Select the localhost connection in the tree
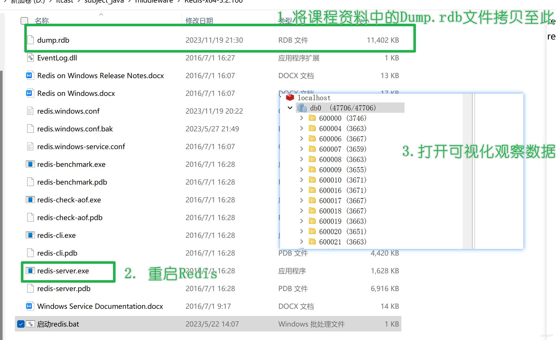Screen dimensions: 556x340 (314, 98)
